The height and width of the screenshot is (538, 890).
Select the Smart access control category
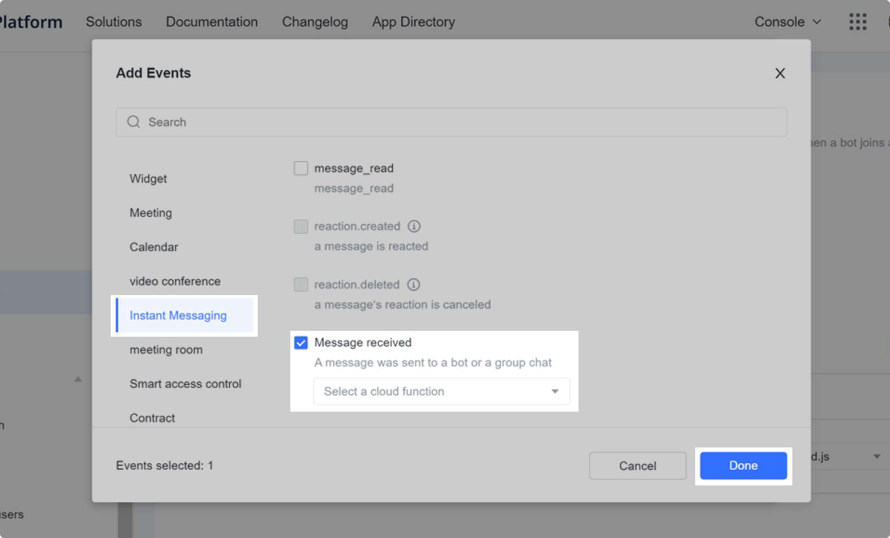(x=185, y=384)
